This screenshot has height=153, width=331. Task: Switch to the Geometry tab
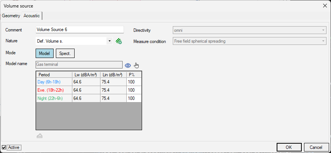click(x=11, y=16)
